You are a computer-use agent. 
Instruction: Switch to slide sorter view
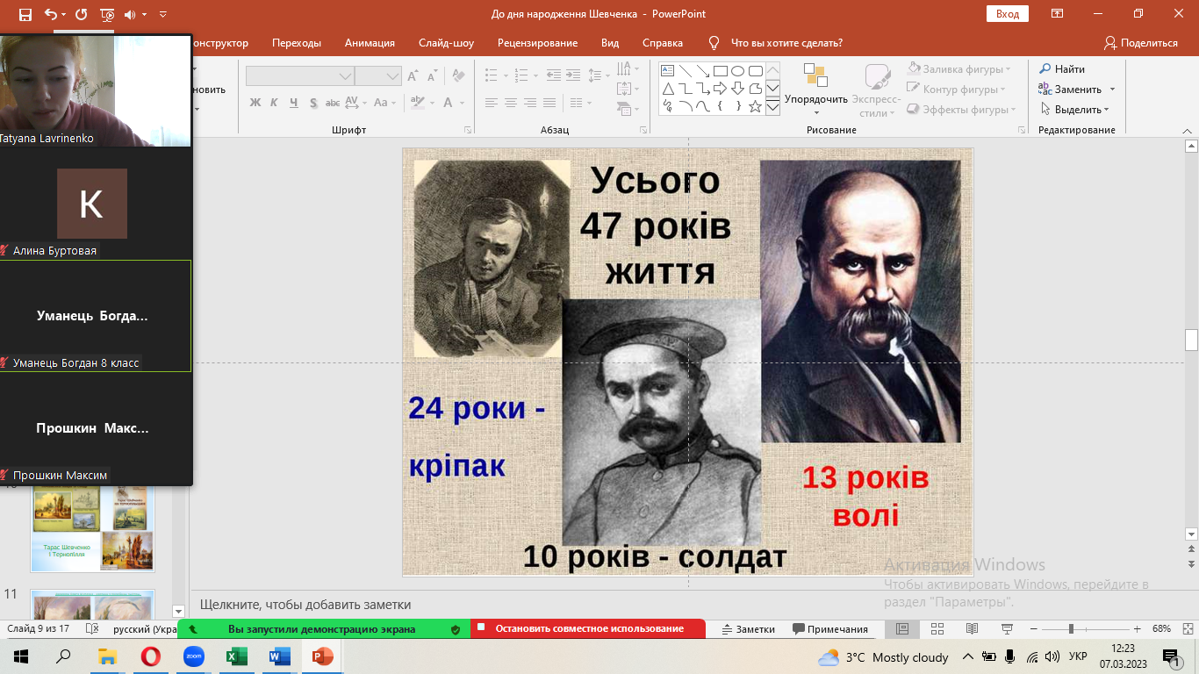937,629
